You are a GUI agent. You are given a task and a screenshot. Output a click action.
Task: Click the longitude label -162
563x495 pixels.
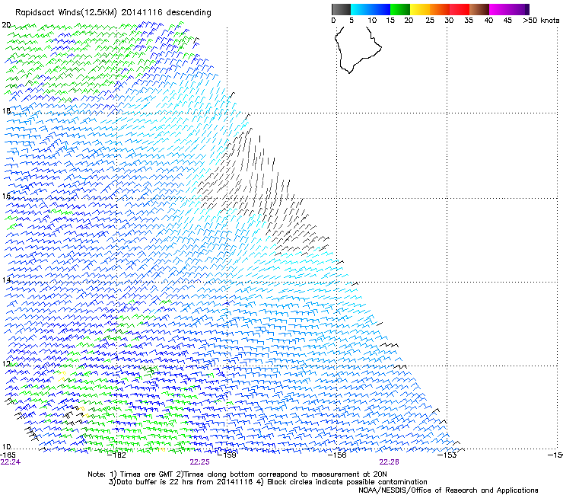pyautogui.click(x=116, y=455)
